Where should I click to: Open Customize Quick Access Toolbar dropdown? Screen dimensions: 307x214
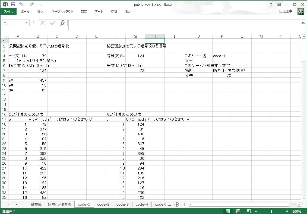click(x=41, y=5)
